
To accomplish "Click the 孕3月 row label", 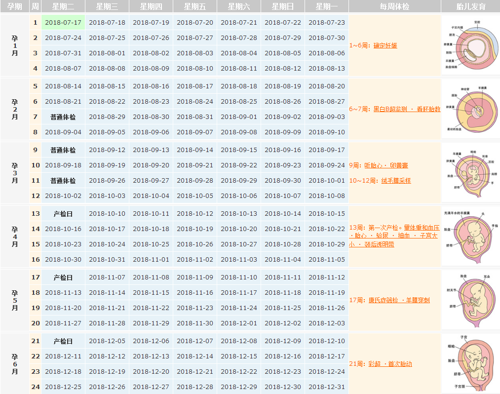I will click(14, 173).
